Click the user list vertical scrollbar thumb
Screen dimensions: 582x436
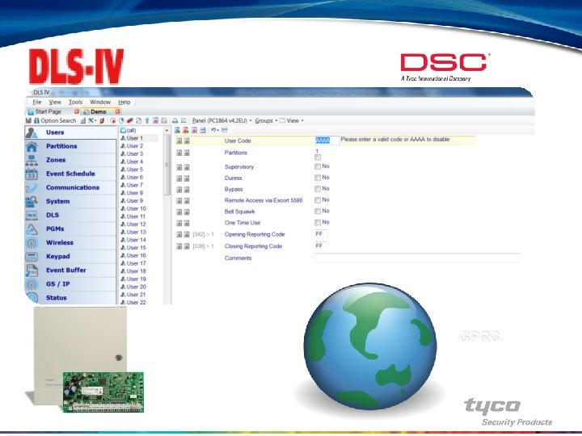(x=167, y=165)
